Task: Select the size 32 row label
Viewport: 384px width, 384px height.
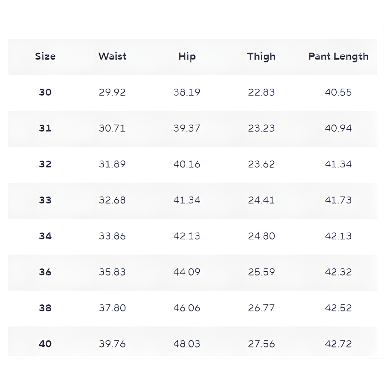Action: pos(45,164)
